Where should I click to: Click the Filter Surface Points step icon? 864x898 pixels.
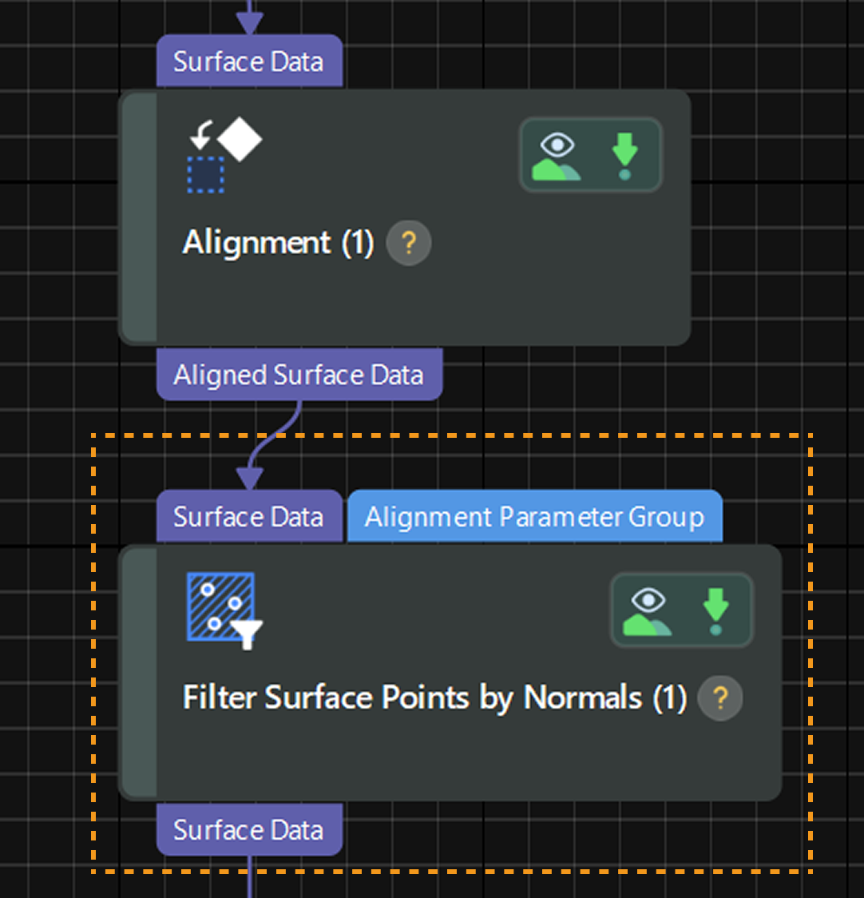224,610
